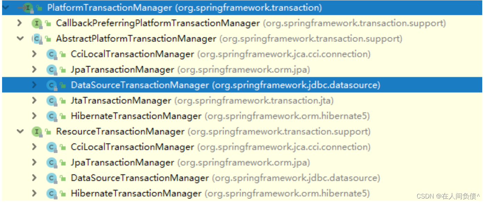Collapse the PlatformTransactionManager root node

(x=6, y=7)
